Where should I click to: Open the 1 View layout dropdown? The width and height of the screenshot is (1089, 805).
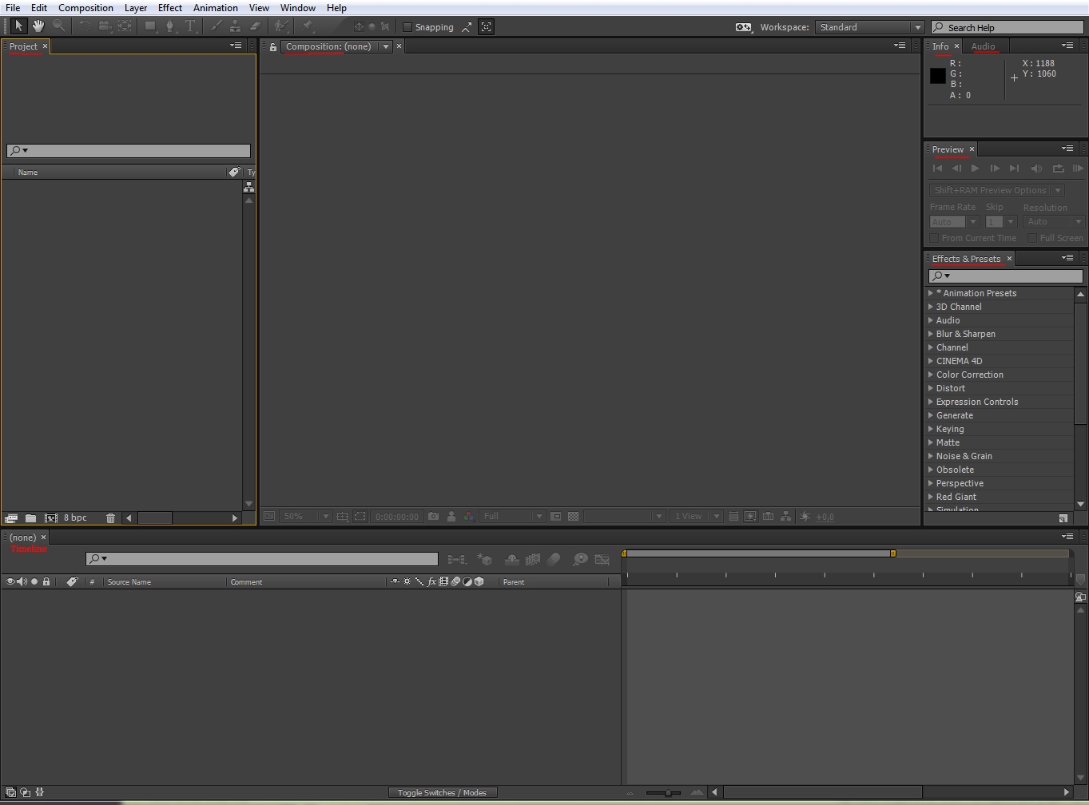click(x=696, y=517)
